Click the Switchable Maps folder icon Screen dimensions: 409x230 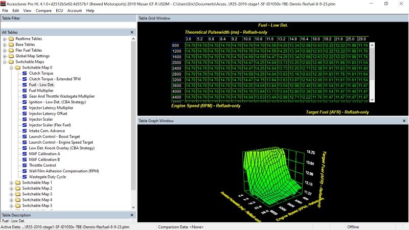pos(11,62)
